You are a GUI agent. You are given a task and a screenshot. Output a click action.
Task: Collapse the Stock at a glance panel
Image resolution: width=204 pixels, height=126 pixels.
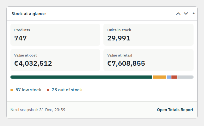coord(194,13)
